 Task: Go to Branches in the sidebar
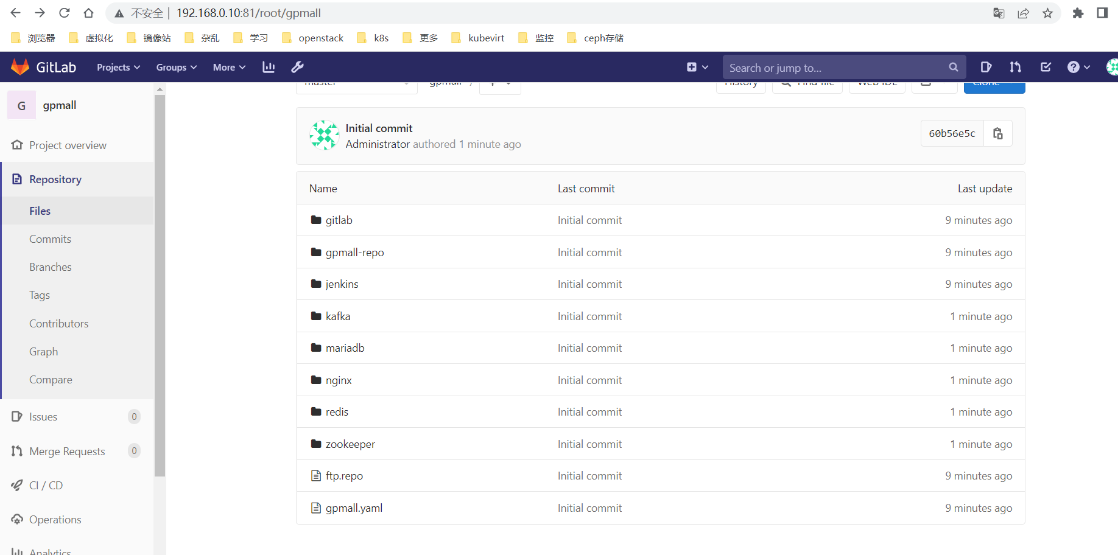[x=51, y=267]
